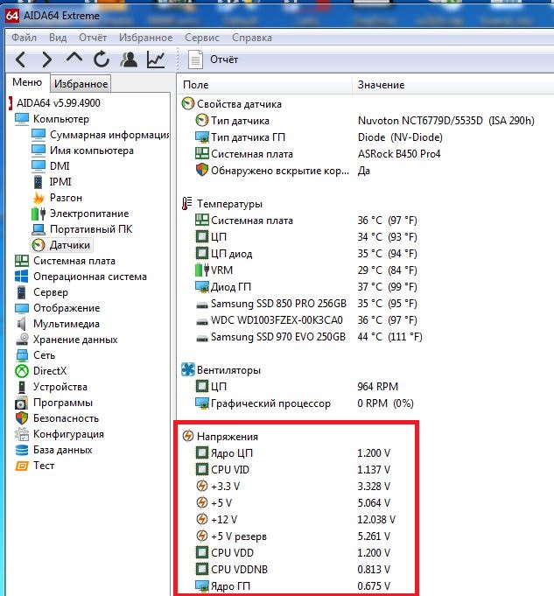Open the Избранное menu in menu bar
Screen dimensions: 554x596
(x=145, y=38)
